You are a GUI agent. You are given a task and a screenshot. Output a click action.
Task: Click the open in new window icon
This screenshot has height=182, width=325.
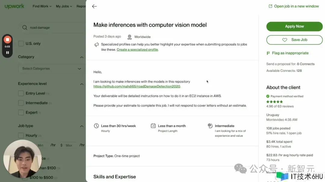[271, 6]
